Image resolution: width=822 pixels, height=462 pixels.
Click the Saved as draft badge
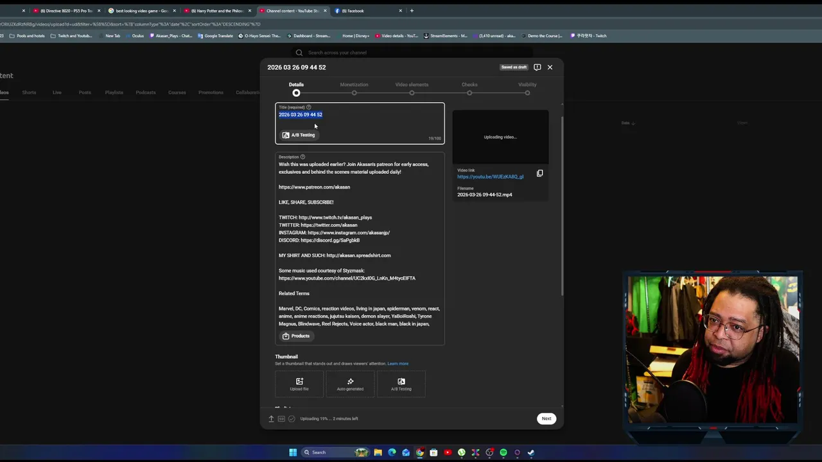click(x=514, y=67)
